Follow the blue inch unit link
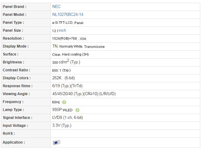The image size is (203, 150). [x=62, y=30]
